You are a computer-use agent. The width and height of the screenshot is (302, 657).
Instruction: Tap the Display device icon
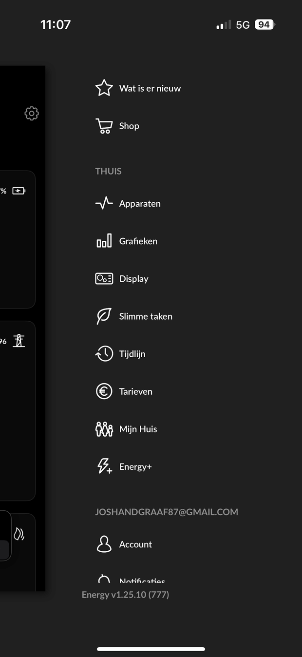pyautogui.click(x=104, y=278)
